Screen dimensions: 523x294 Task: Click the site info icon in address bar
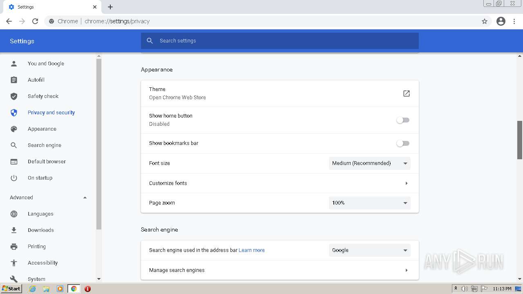tap(51, 21)
